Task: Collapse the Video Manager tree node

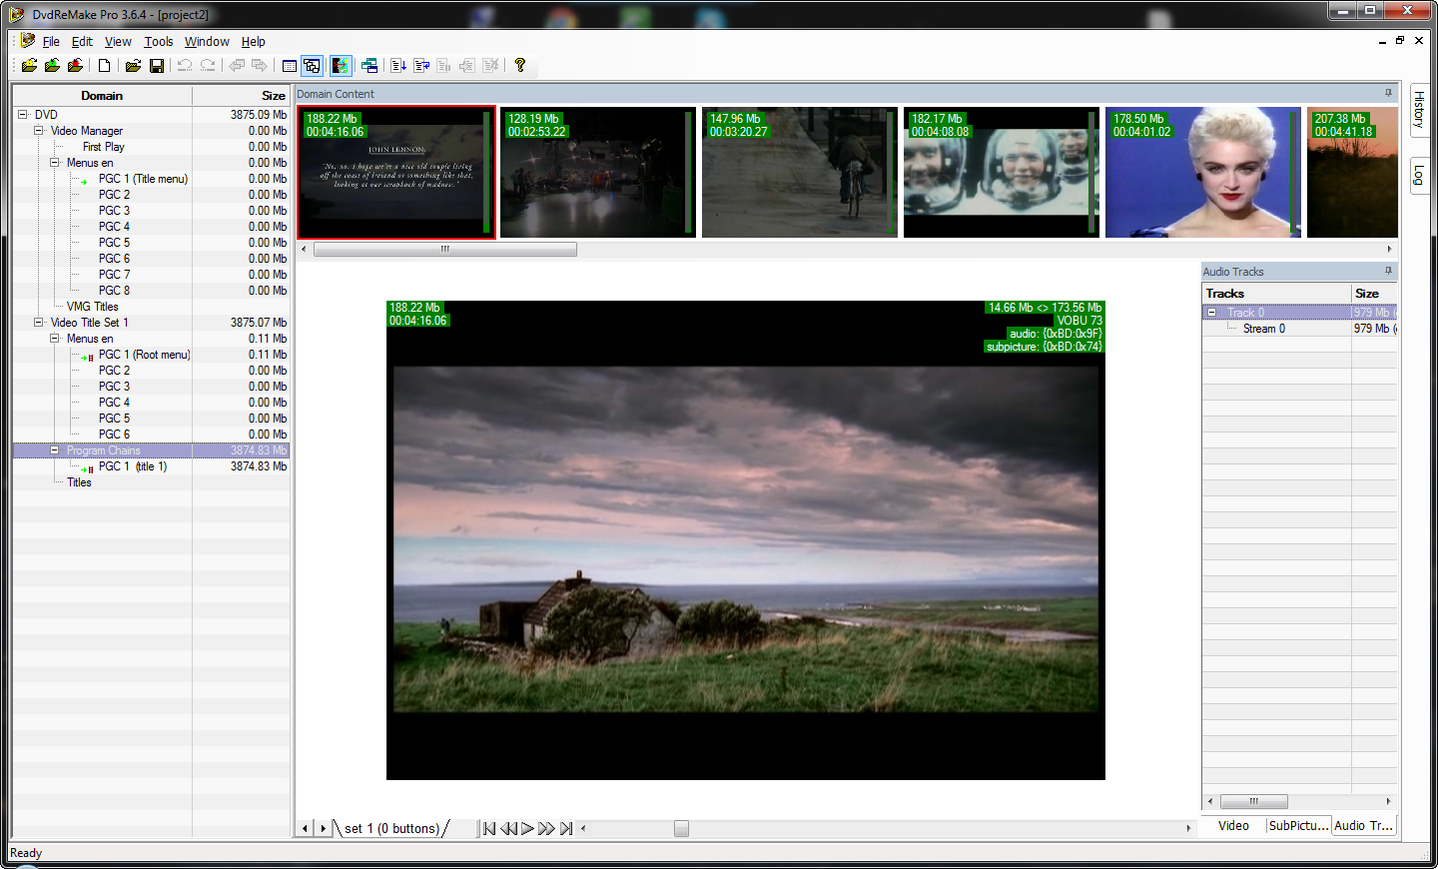Action: (x=39, y=131)
